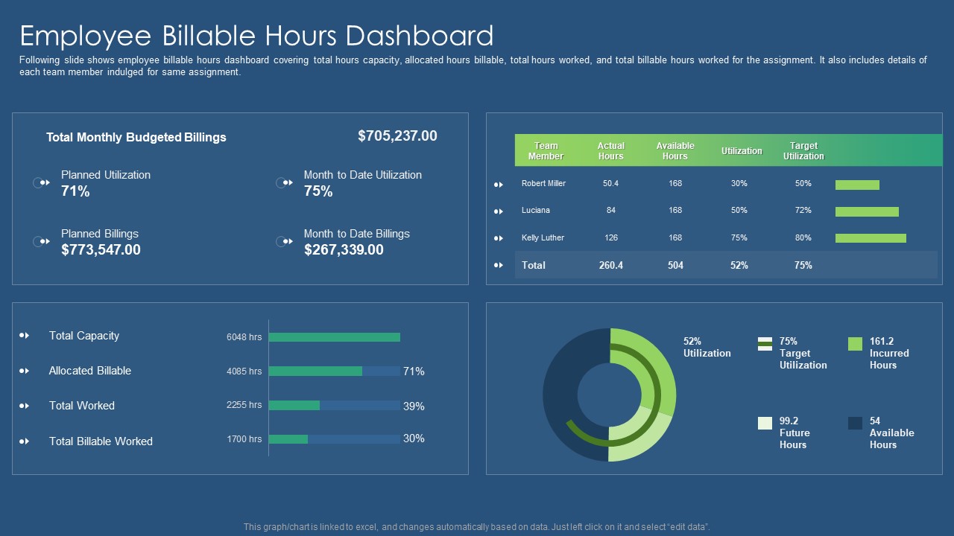Click the bullet icon beside Month to Date Utilization
This screenshot has width=954, height=536.
pos(285,183)
